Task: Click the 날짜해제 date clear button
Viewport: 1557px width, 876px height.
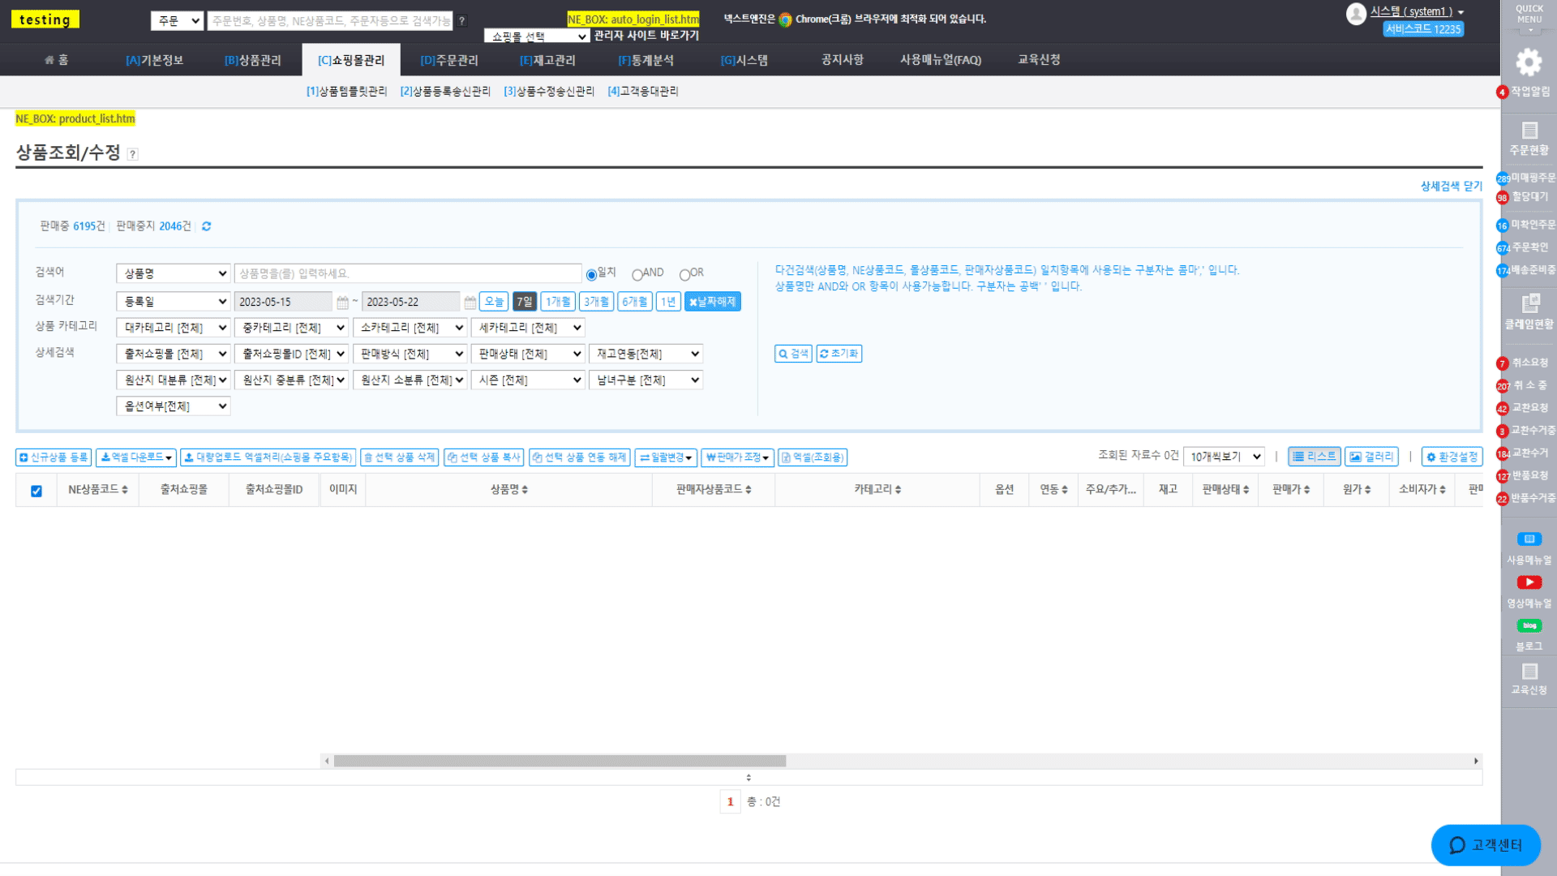Action: pos(712,302)
